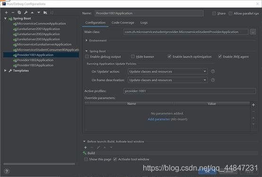Switch to Code Coverage tab
262x177 pixels.
[123, 23]
